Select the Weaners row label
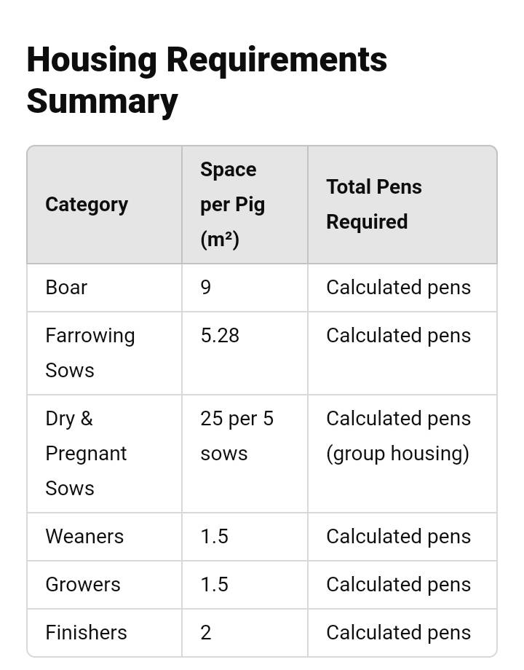Screen dimensions: 524x670 84,537
